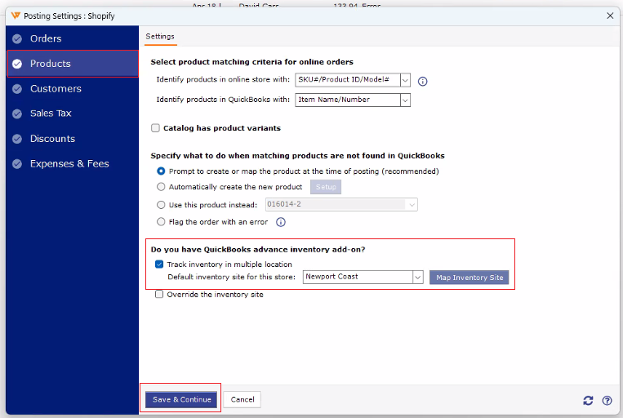Switch to Expenses & Fees section
This screenshot has height=418, width=623.
[73, 164]
